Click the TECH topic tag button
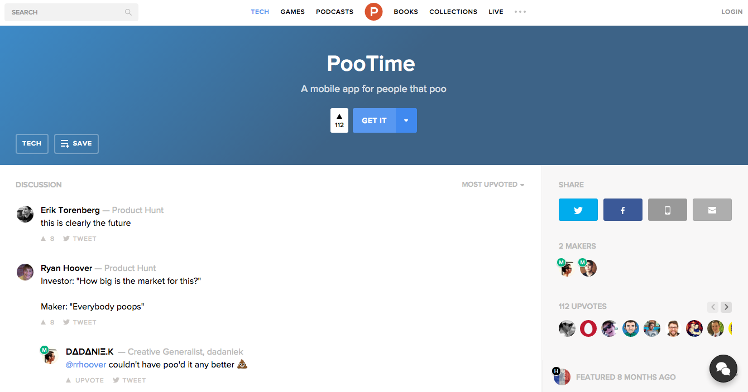The height and width of the screenshot is (392, 748). (32, 143)
